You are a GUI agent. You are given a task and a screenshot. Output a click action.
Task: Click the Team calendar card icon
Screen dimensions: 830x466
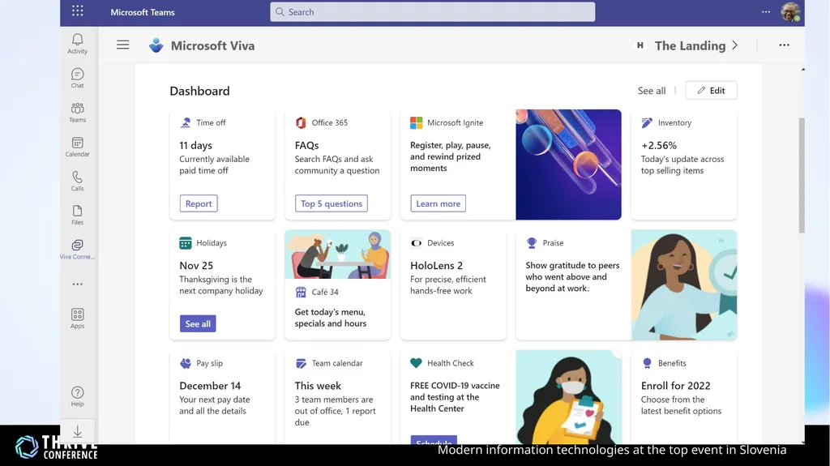point(301,363)
